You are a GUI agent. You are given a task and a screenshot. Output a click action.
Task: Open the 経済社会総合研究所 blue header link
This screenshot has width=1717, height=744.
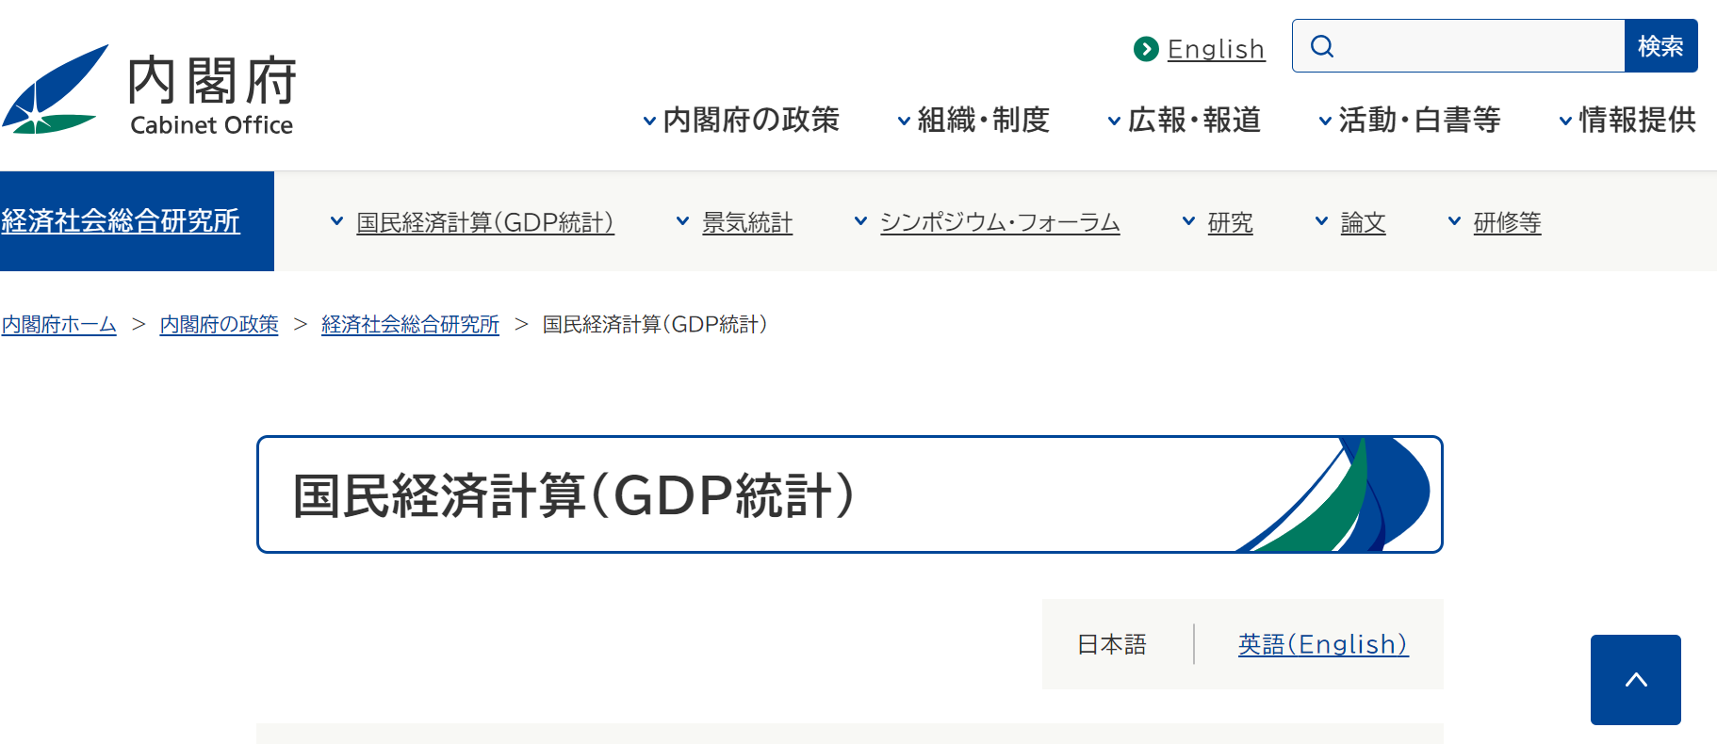pyautogui.click(x=121, y=221)
